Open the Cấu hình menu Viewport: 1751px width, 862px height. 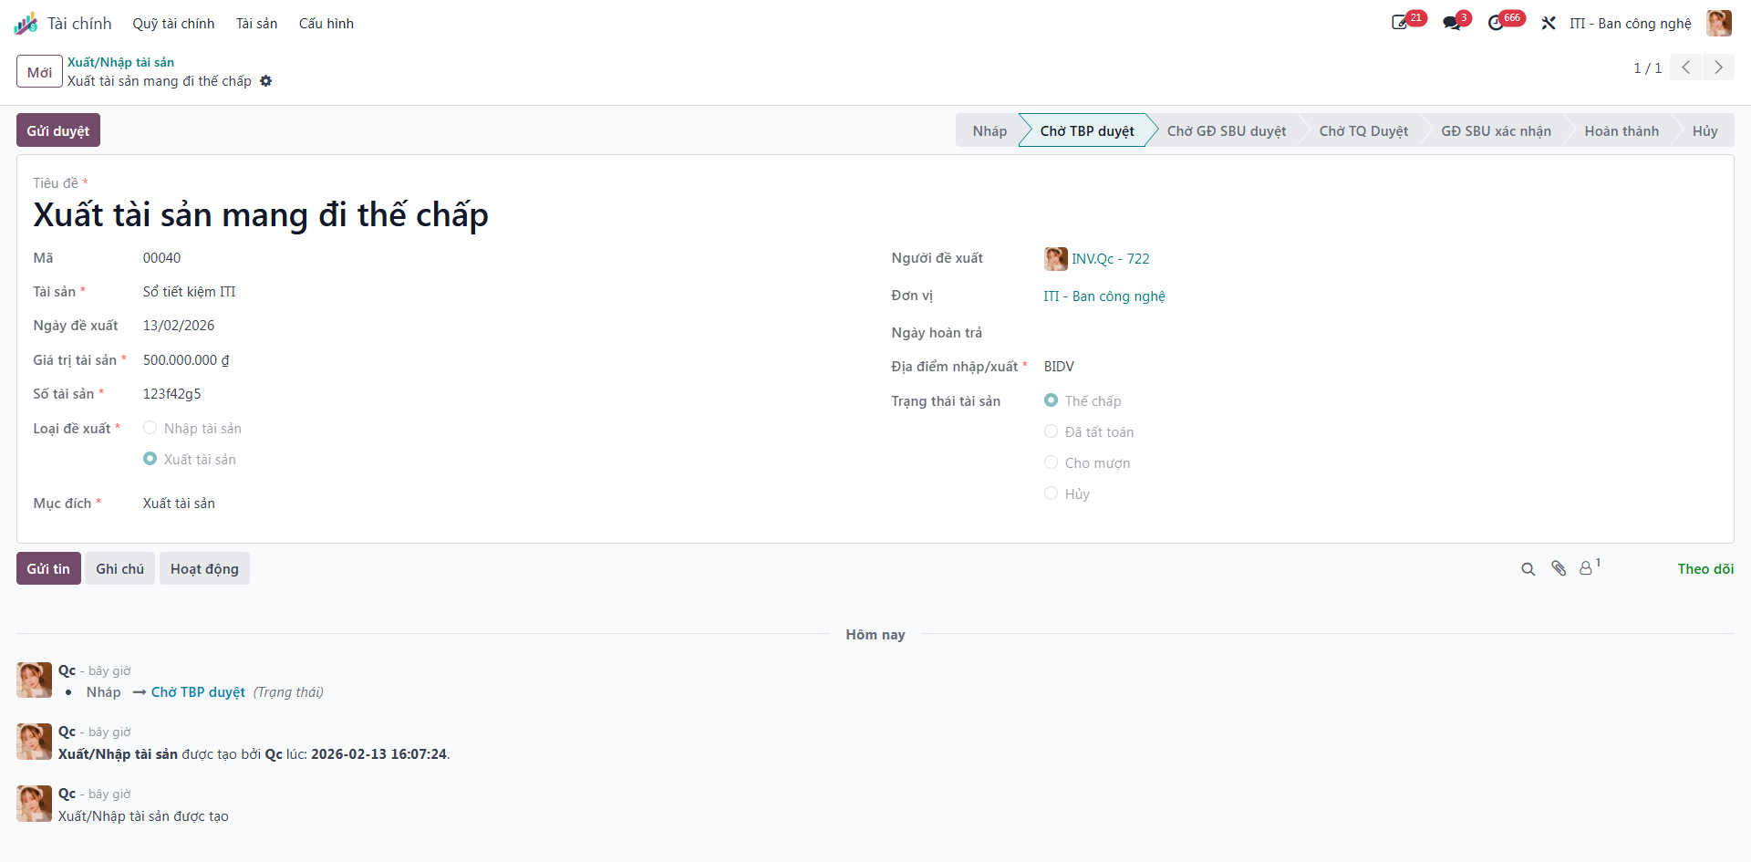(x=326, y=24)
